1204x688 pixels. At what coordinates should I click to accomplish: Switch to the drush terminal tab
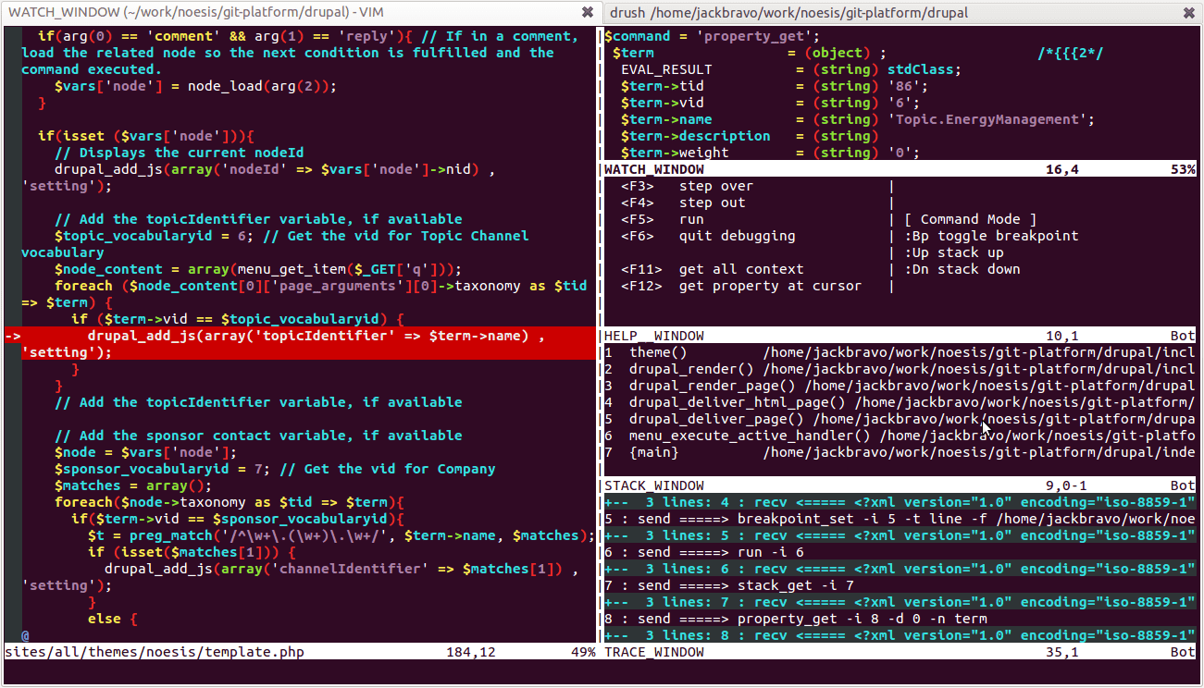pyautogui.click(x=902, y=12)
